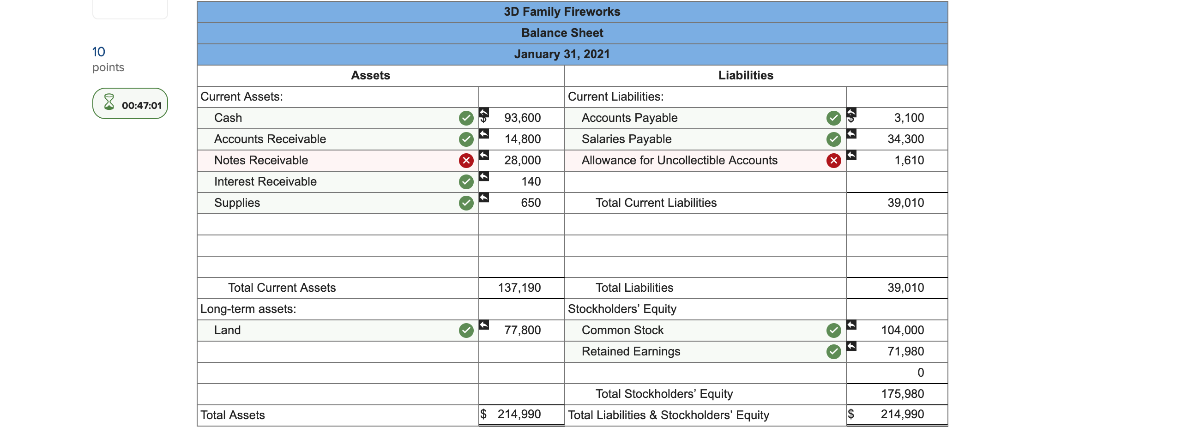Click the green checkmark beside Interest Receivable
Viewport: 1182px width, 433px height.
466,182
